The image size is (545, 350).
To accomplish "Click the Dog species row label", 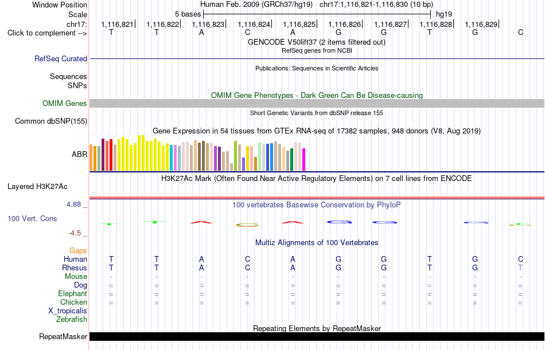I will coord(81,285).
